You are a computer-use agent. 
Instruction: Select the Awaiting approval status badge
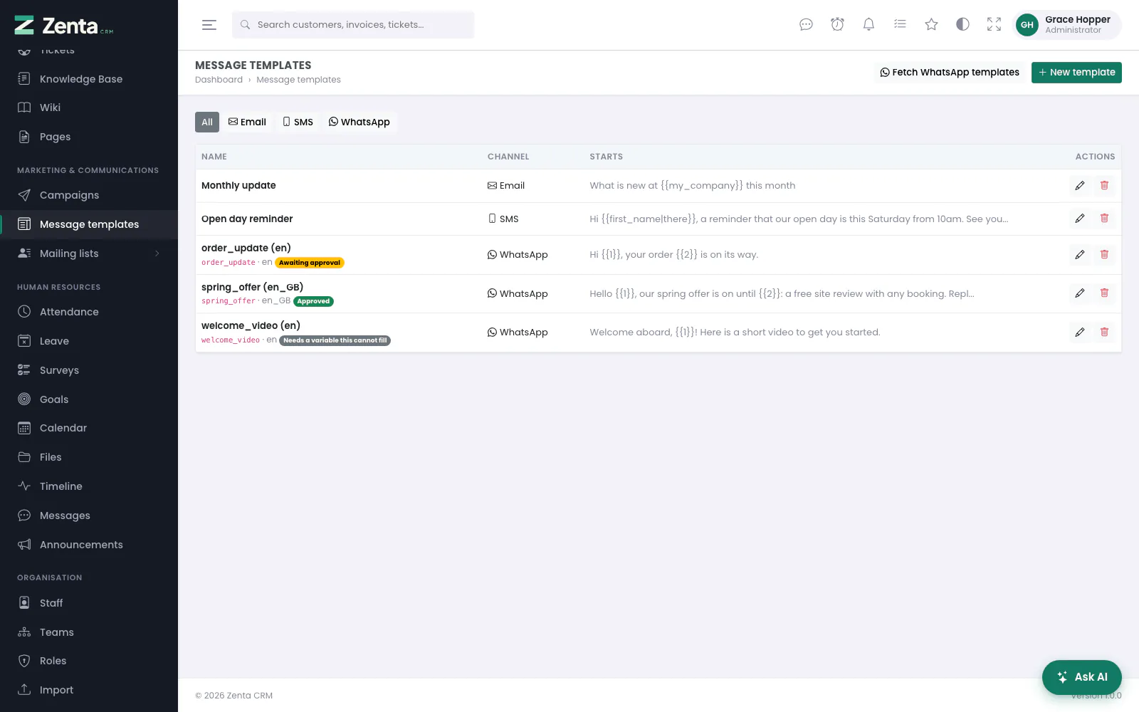pyautogui.click(x=310, y=263)
